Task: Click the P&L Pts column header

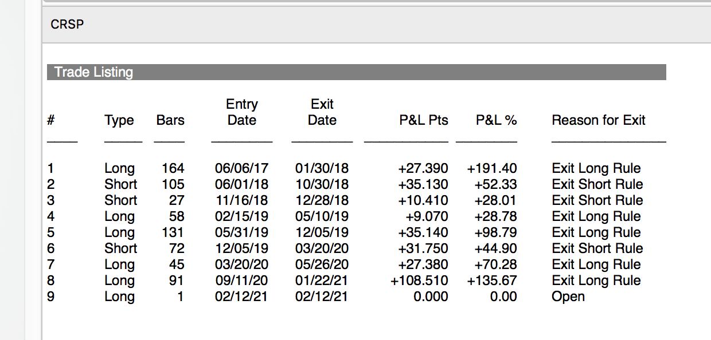Action: click(x=424, y=120)
